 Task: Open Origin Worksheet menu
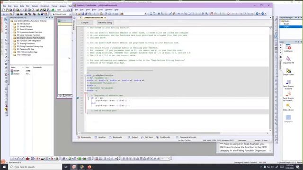click(45, 6)
